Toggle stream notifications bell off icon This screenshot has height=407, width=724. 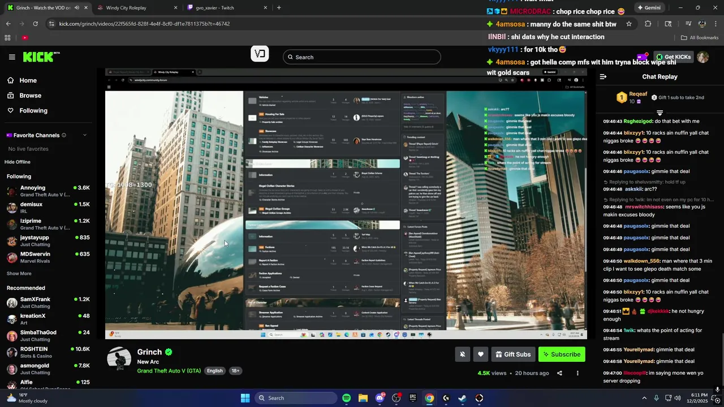[x=462, y=354]
